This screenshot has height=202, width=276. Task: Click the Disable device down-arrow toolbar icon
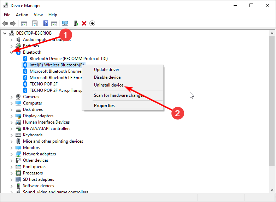pyautogui.click(x=92, y=23)
